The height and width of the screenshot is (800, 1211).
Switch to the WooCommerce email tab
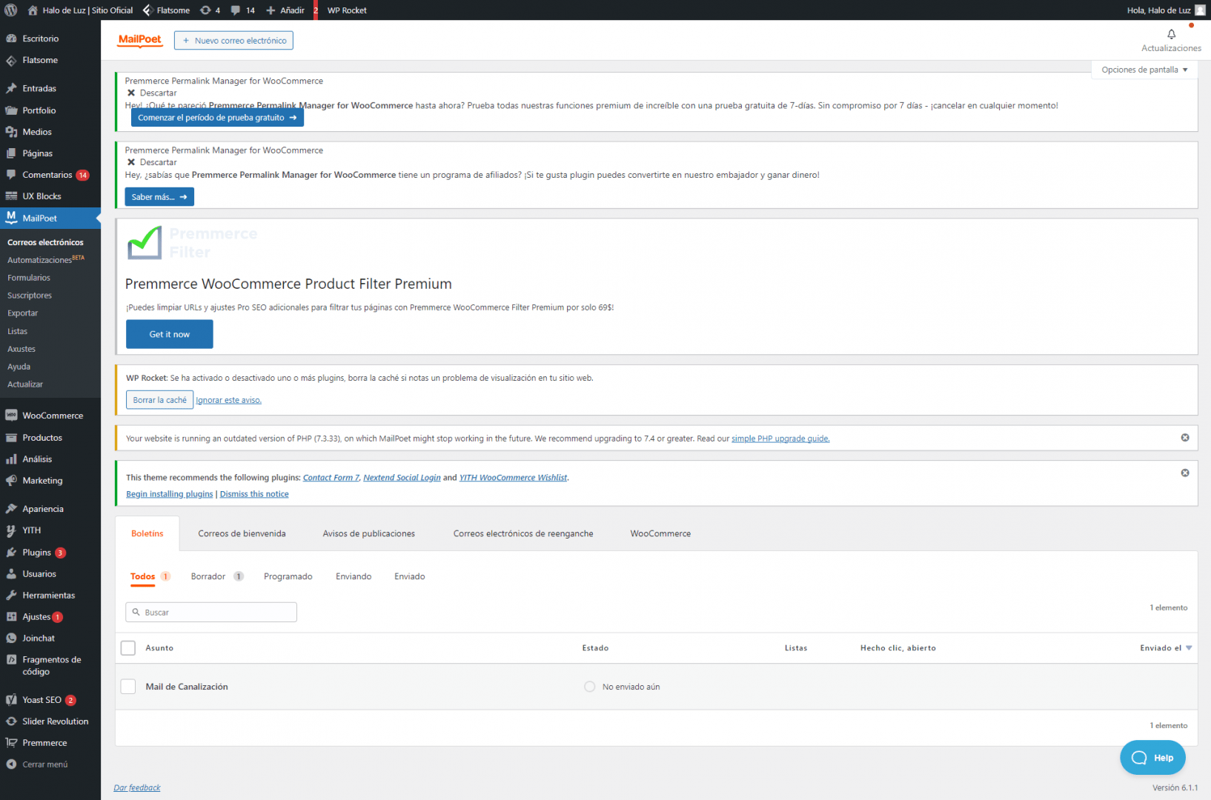click(660, 533)
